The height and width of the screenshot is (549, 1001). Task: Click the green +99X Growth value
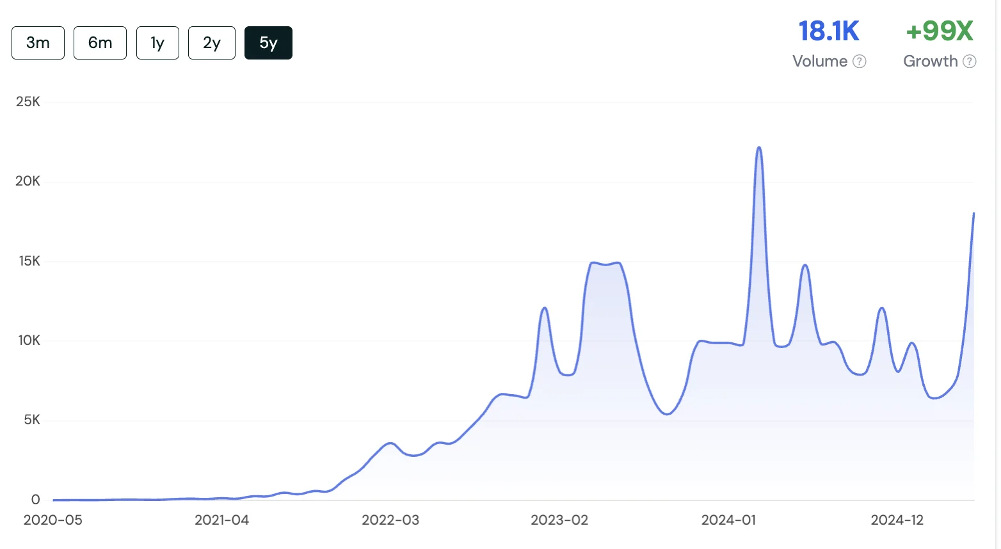tap(940, 31)
